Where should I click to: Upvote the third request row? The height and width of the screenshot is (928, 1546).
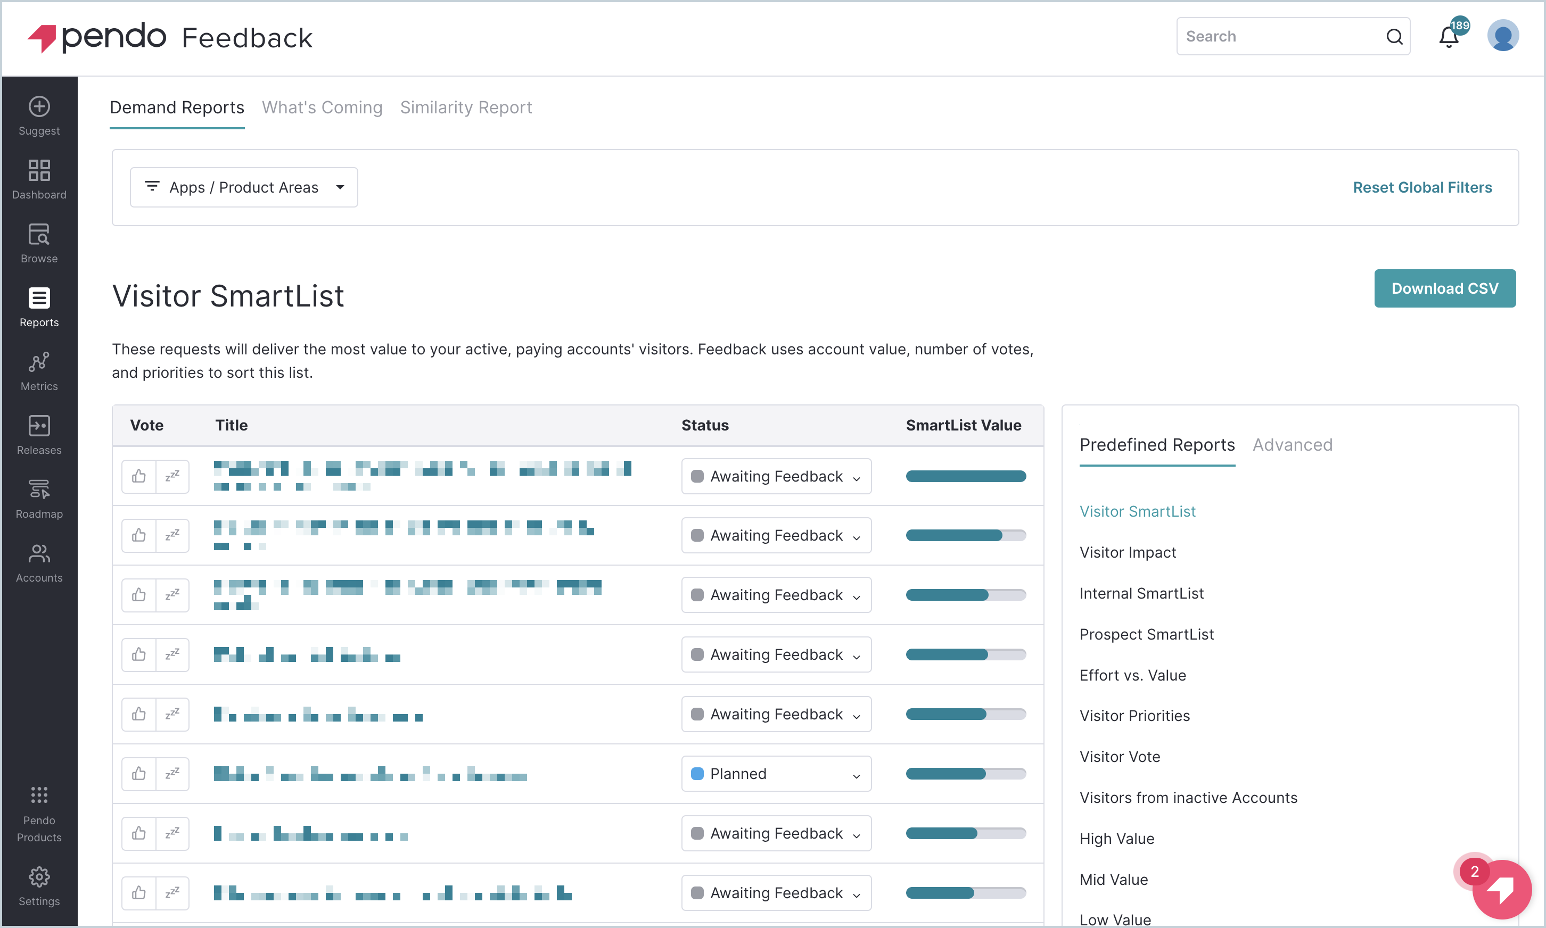click(139, 595)
